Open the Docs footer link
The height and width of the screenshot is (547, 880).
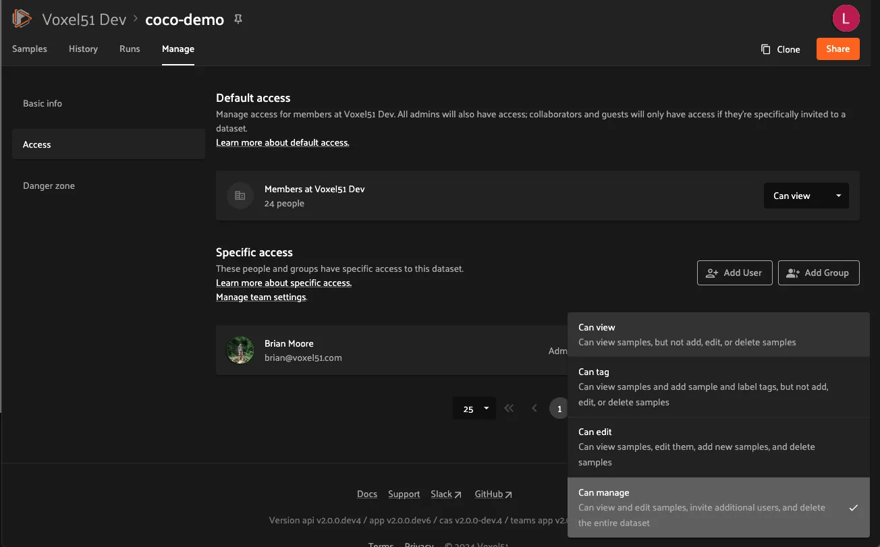pyautogui.click(x=367, y=494)
